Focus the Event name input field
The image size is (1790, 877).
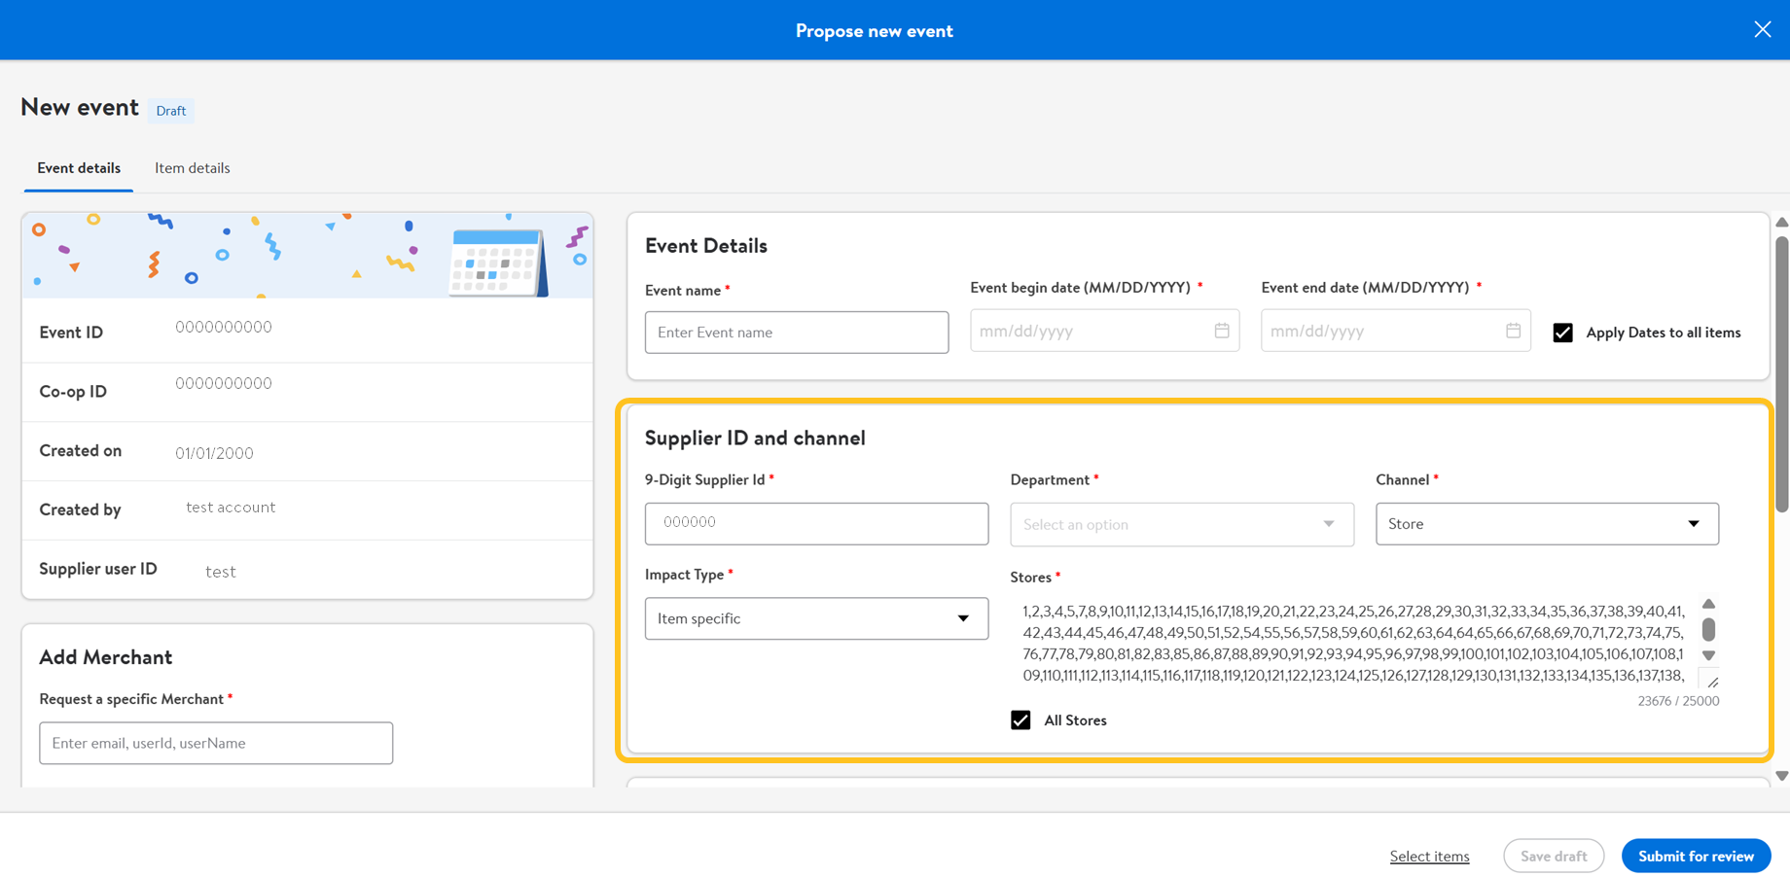pyautogui.click(x=796, y=333)
